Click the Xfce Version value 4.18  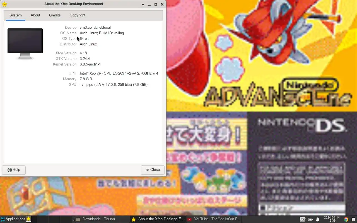(x=83, y=53)
